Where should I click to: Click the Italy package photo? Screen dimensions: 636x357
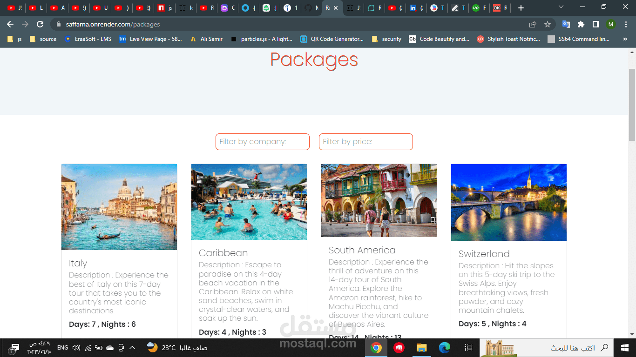pos(119,207)
